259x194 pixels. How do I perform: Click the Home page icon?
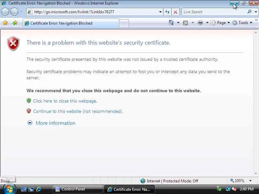[171, 23]
